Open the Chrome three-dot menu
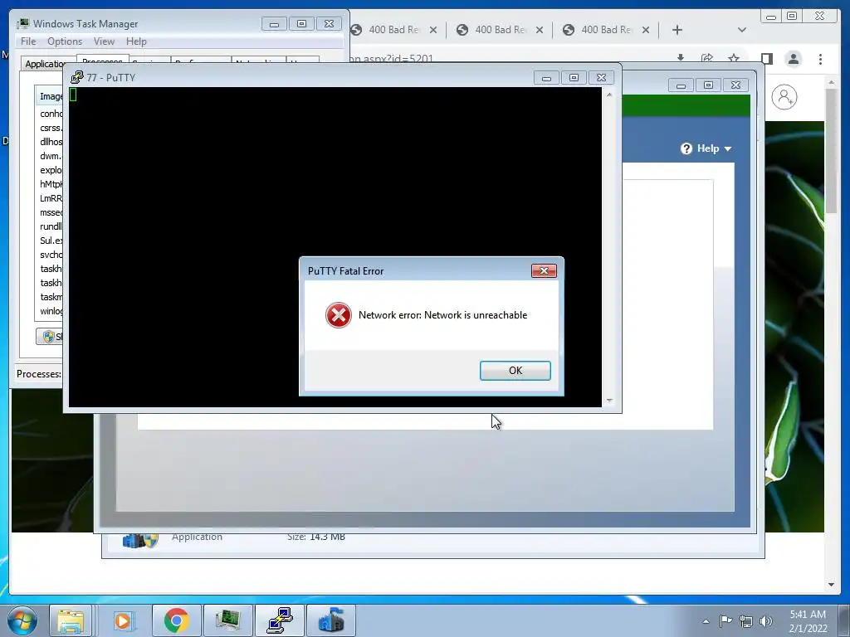The width and height of the screenshot is (850, 637). [820, 59]
